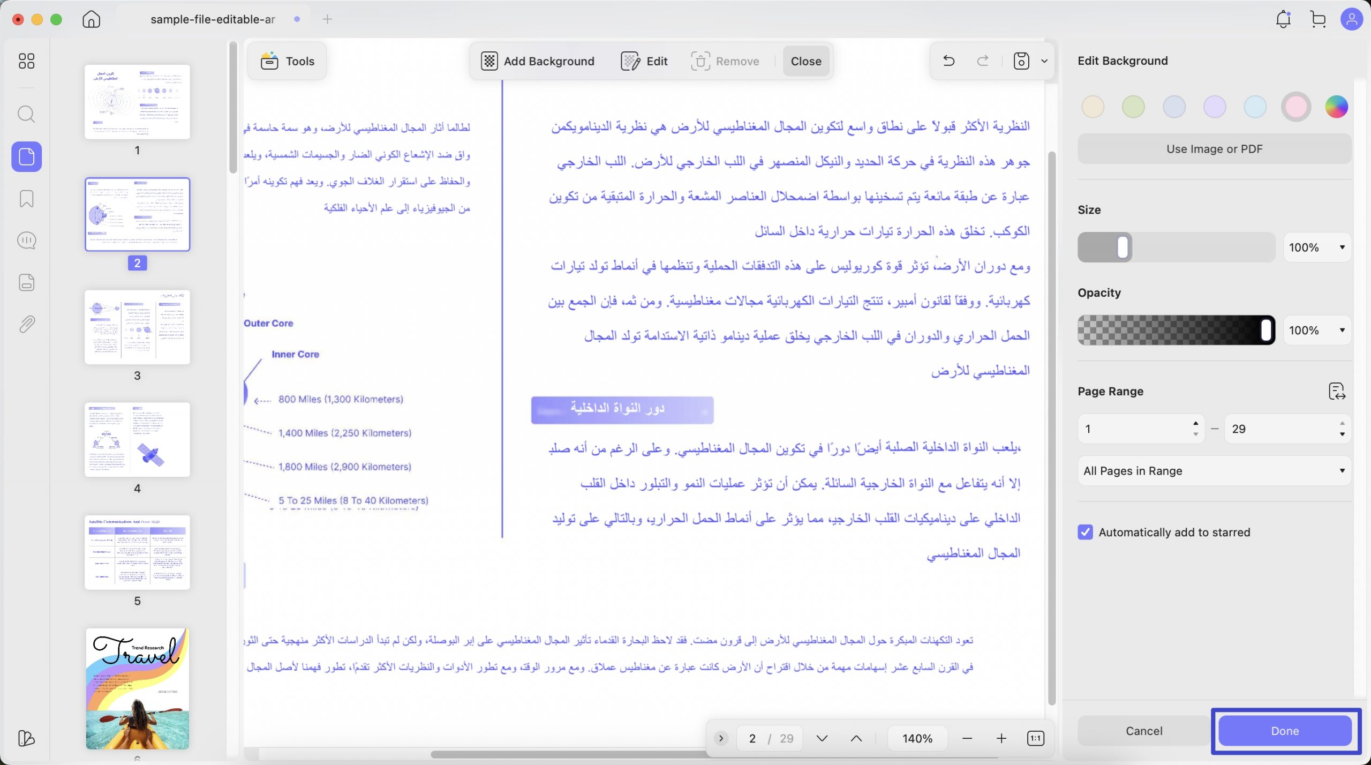Zoom in with plus icon

click(1001, 738)
